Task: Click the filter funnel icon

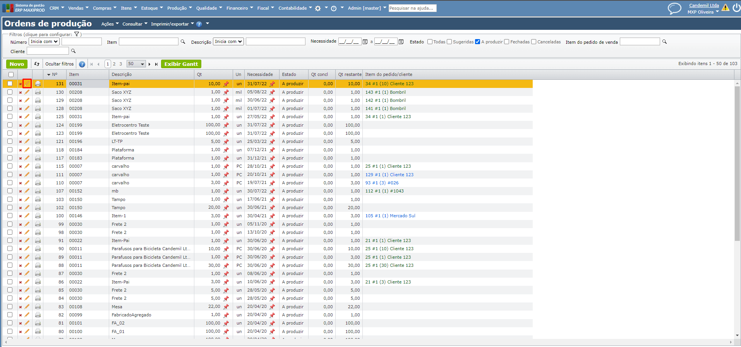Action: tap(77, 34)
